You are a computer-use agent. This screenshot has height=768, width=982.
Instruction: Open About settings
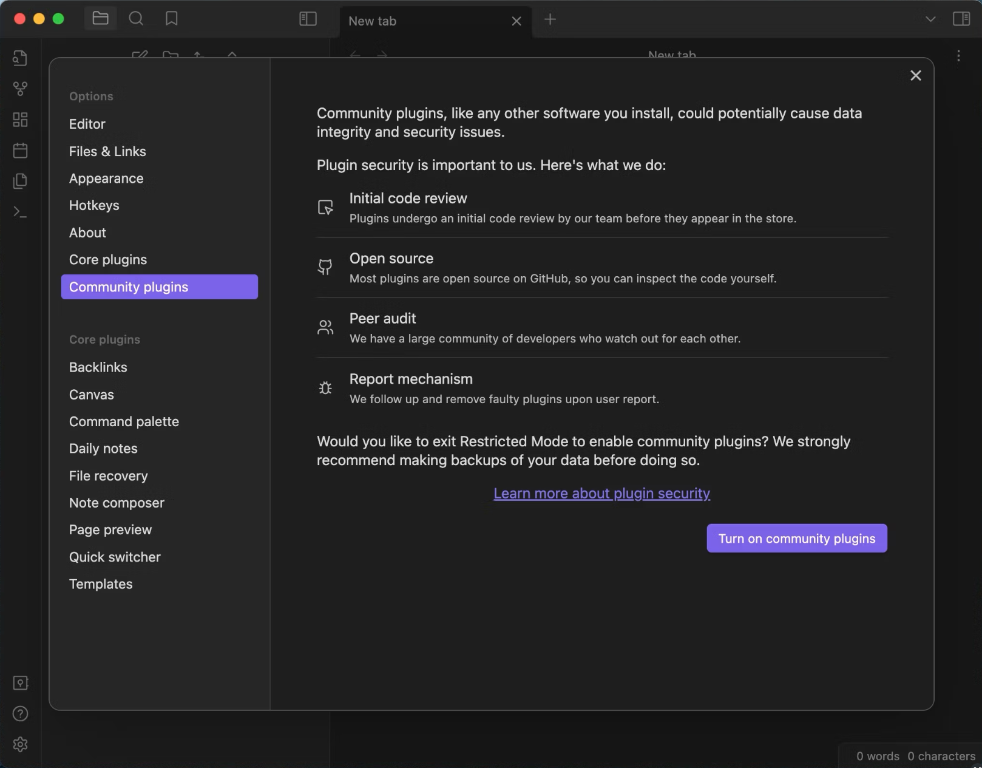point(160,233)
